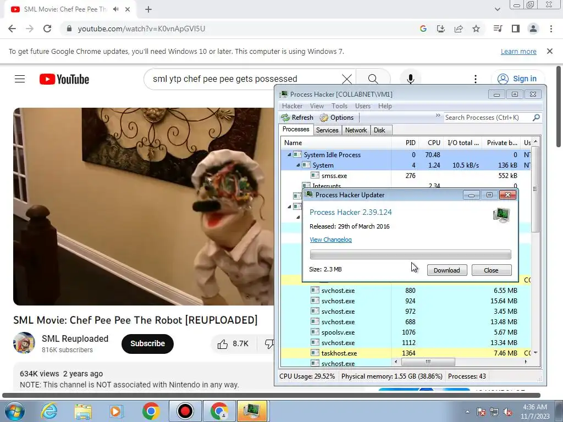Select the spoolsv.exe process
The width and height of the screenshot is (563, 422).
(406, 332)
